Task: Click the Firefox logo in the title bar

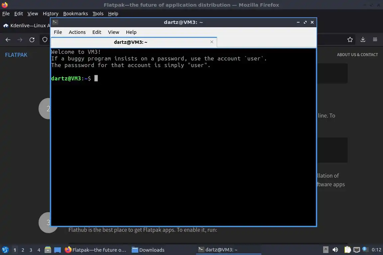Action: coord(5,5)
